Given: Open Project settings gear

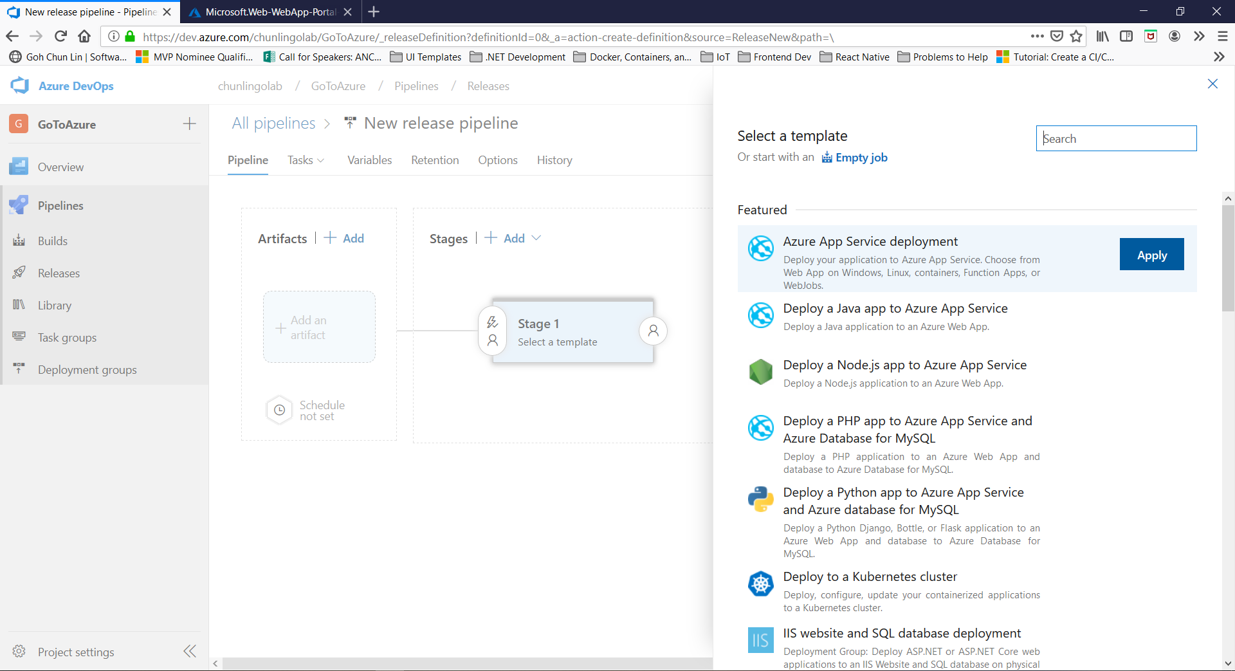Looking at the screenshot, I should coord(19,651).
